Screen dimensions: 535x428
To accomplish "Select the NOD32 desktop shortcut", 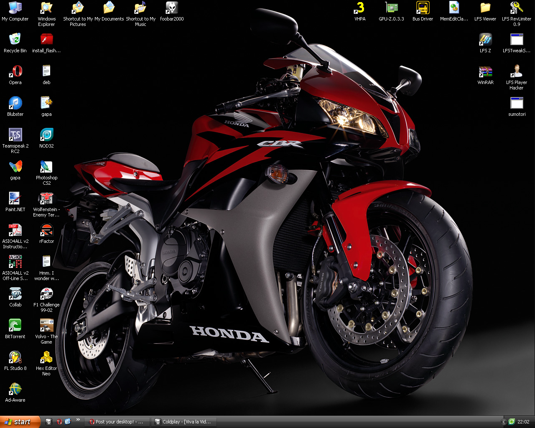I will [x=46, y=139].
